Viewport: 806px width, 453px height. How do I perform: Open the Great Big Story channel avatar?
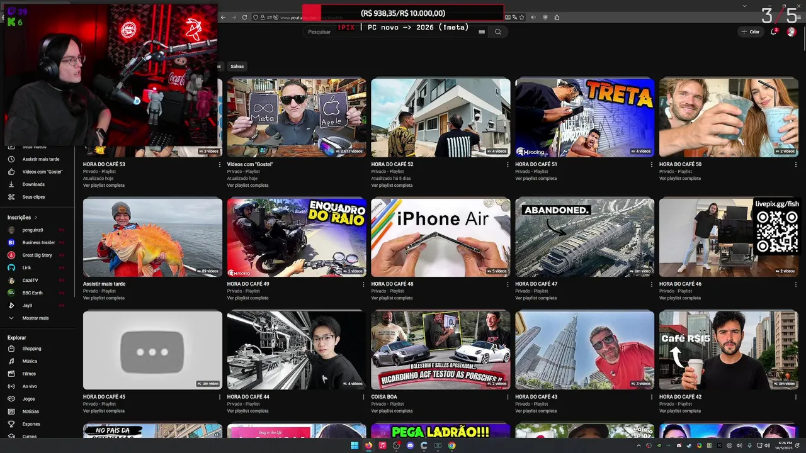11,255
